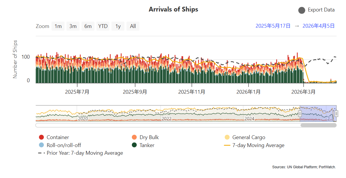The height and width of the screenshot is (178, 346).
Task: Click the 7-day Moving Average line symbol
Action: click(227, 145)
